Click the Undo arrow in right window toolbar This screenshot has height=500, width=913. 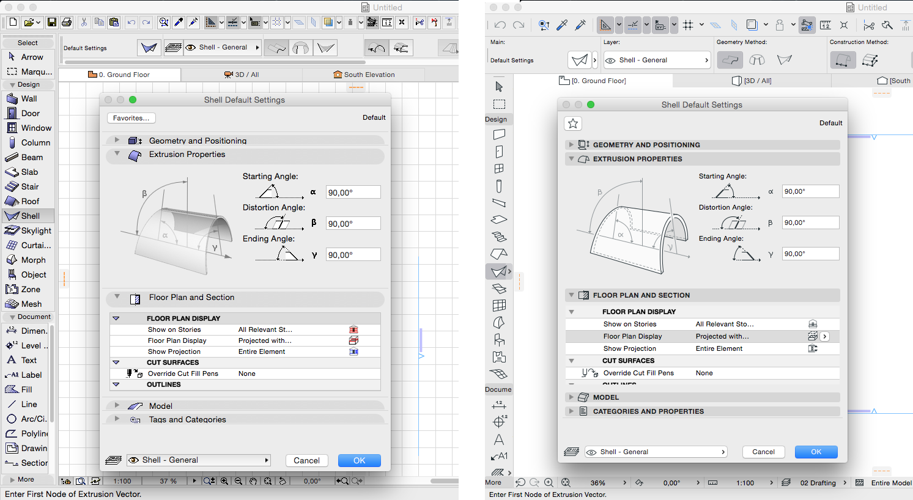click(x=500, y=25)
